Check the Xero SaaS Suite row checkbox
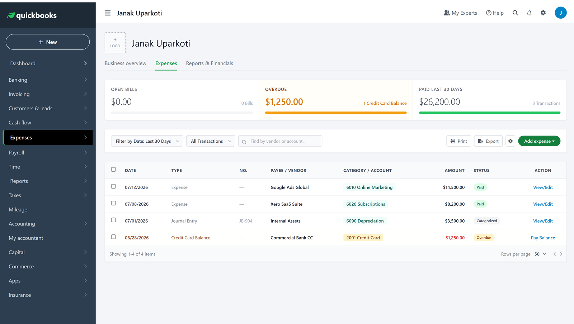The image size is (574, 324). pos(113,203)
